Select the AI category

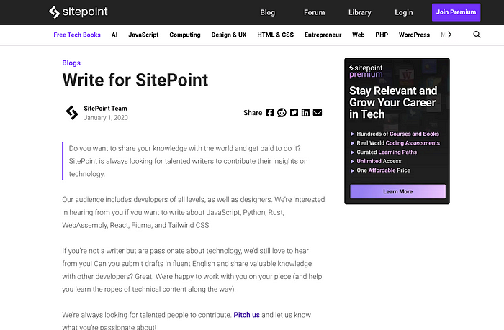pyautogui.click(x=114, y=35)
